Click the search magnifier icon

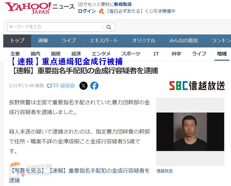109,27
